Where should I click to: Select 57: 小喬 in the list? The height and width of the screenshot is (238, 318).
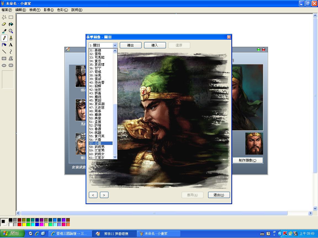tap(101, 143)
